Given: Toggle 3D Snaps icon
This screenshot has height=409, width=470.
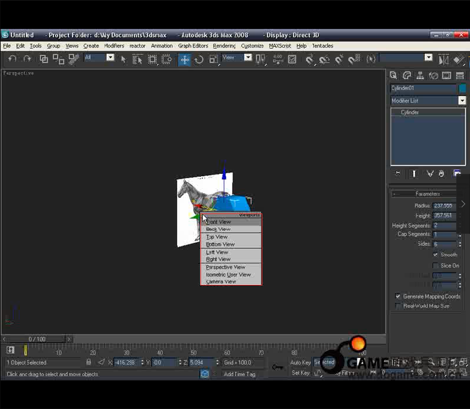Looking at the screenshot, I should (309, 59).
